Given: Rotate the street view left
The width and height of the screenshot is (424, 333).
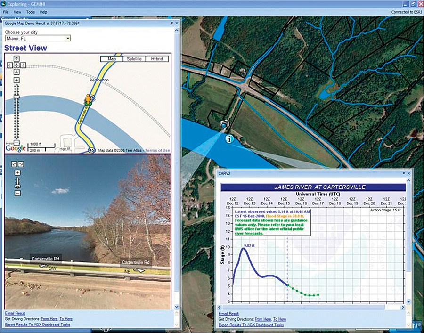Looking at the screenshot, I should click(x=14, y=164).
